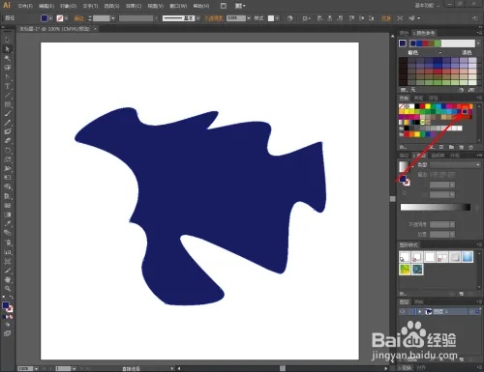Click the toolbox Fill color box
This screenshot has height=372, width=484.
(6, 305)
